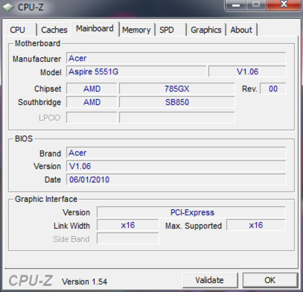Switch to the CPU tab

click(x=21, y=30)
